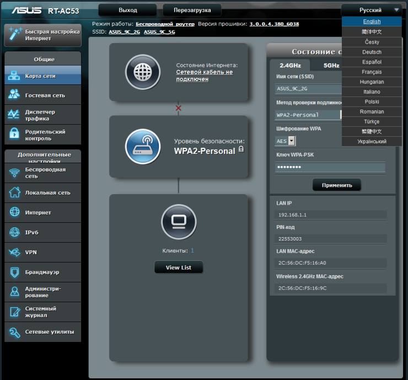Select English from the language list
This screenshot has height=380, width=408.
click(x=372, y=22)
